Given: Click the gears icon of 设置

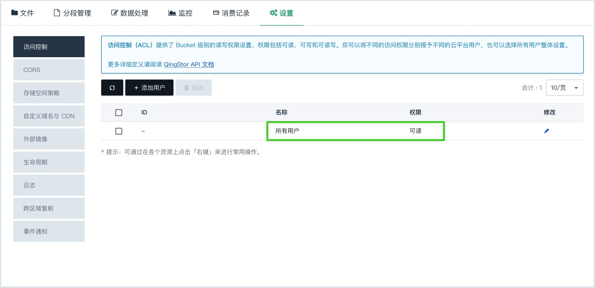Looking at the screenshot, I should [x=273, y=13].
